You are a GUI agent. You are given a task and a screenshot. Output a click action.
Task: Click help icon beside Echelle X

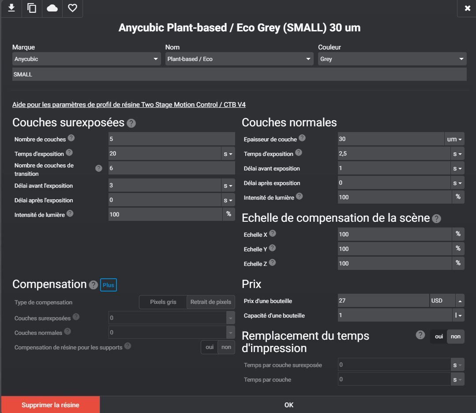pyautogui.click(x=273, y=233)
